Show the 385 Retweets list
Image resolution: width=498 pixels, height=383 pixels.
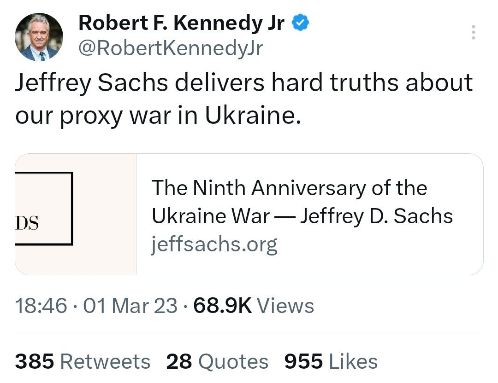pos(83,361)
